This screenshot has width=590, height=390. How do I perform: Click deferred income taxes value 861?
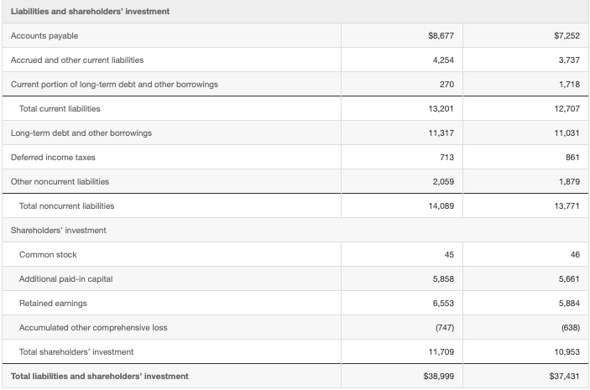pos(572,157)
